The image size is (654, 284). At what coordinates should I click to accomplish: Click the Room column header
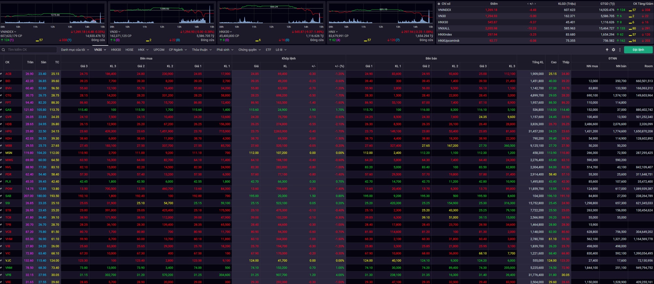pyautogui.click(x=648, y=66)
